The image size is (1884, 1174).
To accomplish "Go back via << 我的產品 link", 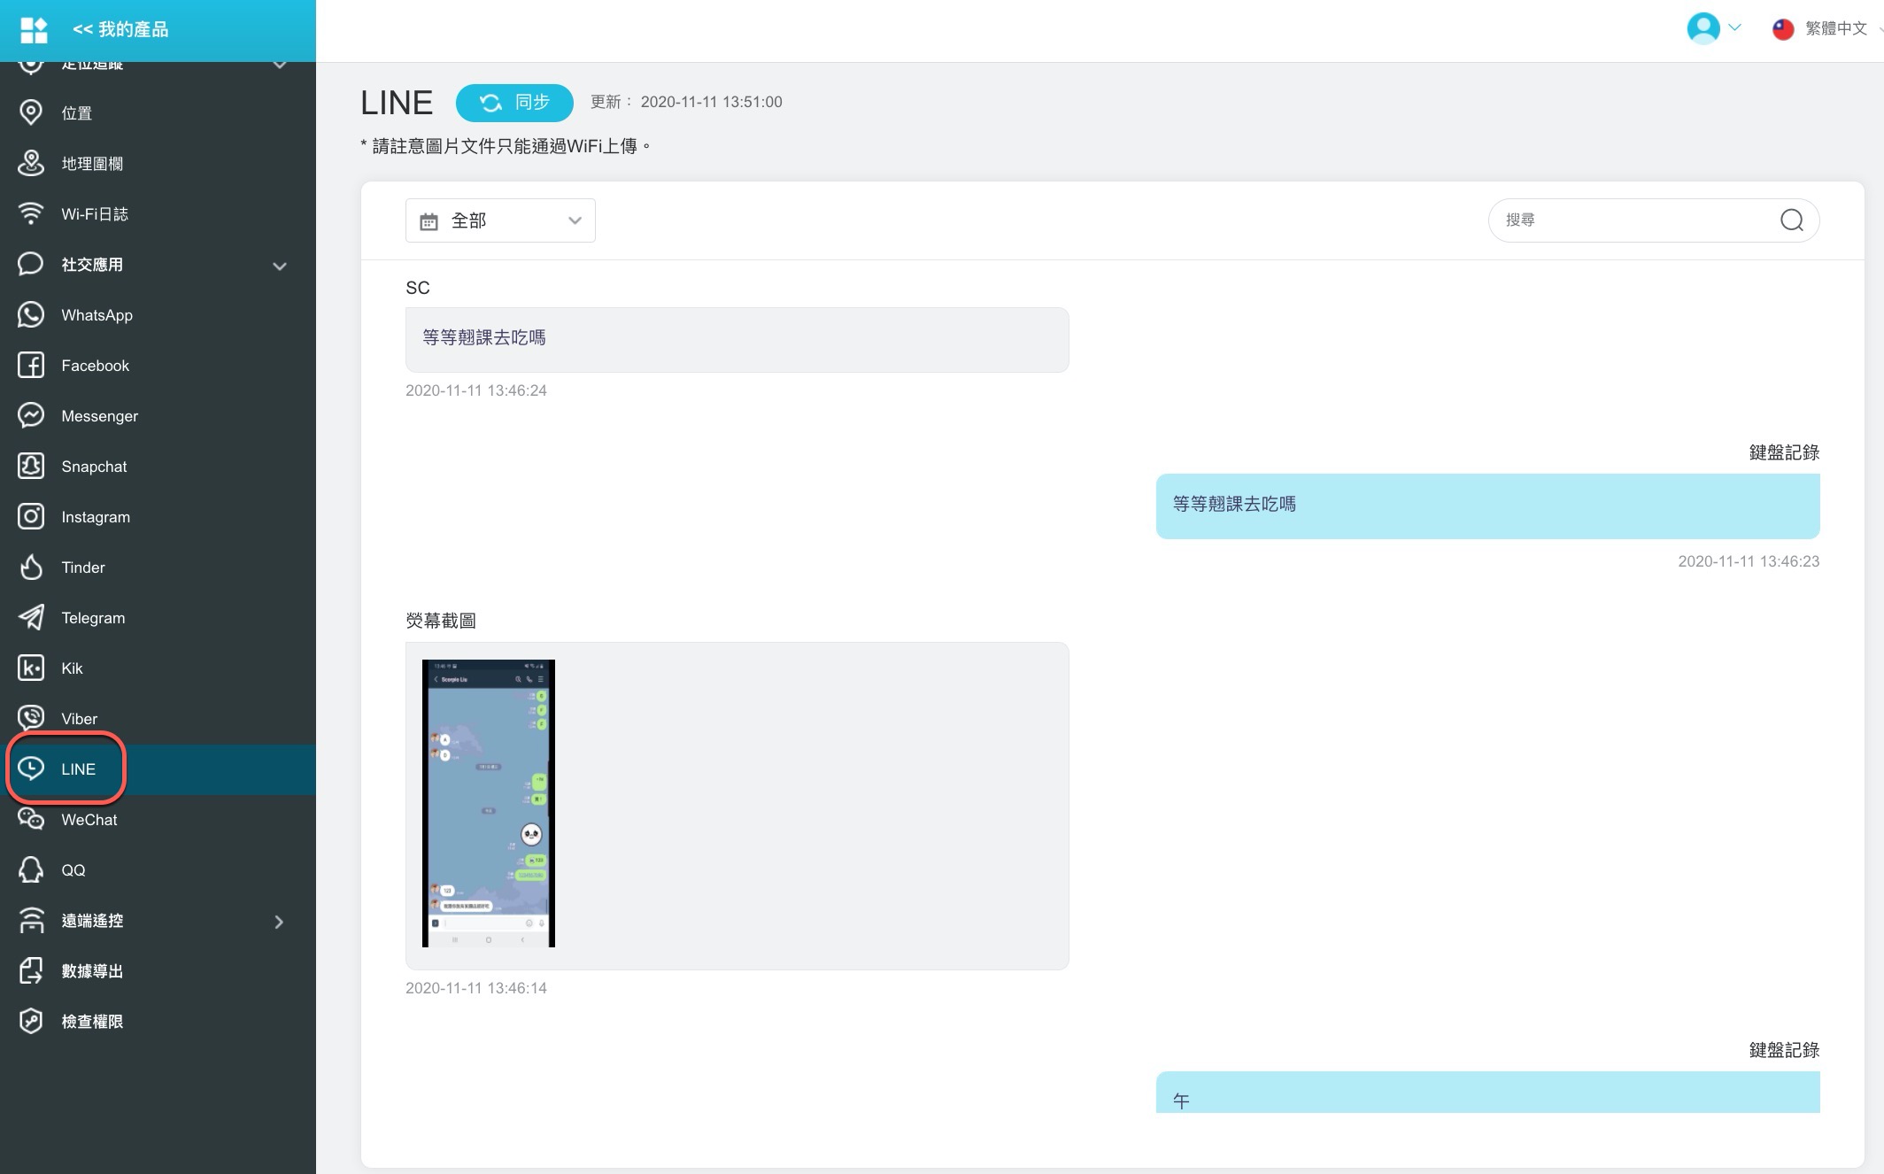I will [120, 29].
